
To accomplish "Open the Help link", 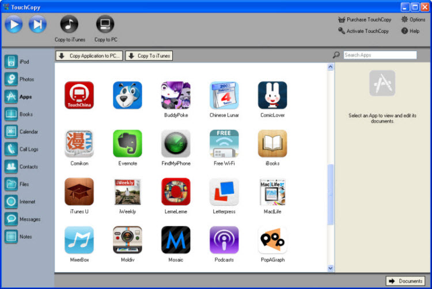I will [410, 31].
